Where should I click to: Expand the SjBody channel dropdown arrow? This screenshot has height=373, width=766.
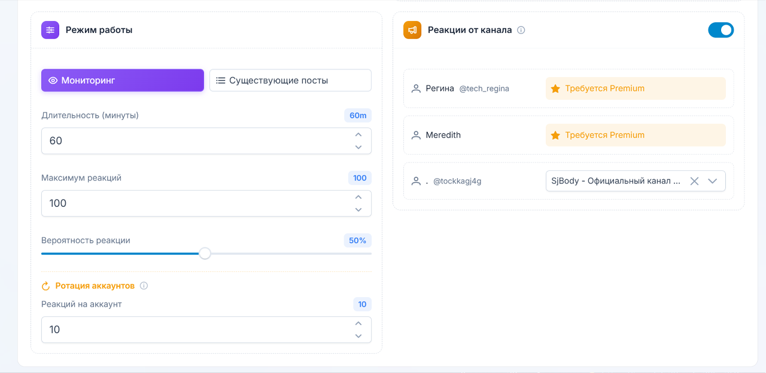tap(713, 181)
